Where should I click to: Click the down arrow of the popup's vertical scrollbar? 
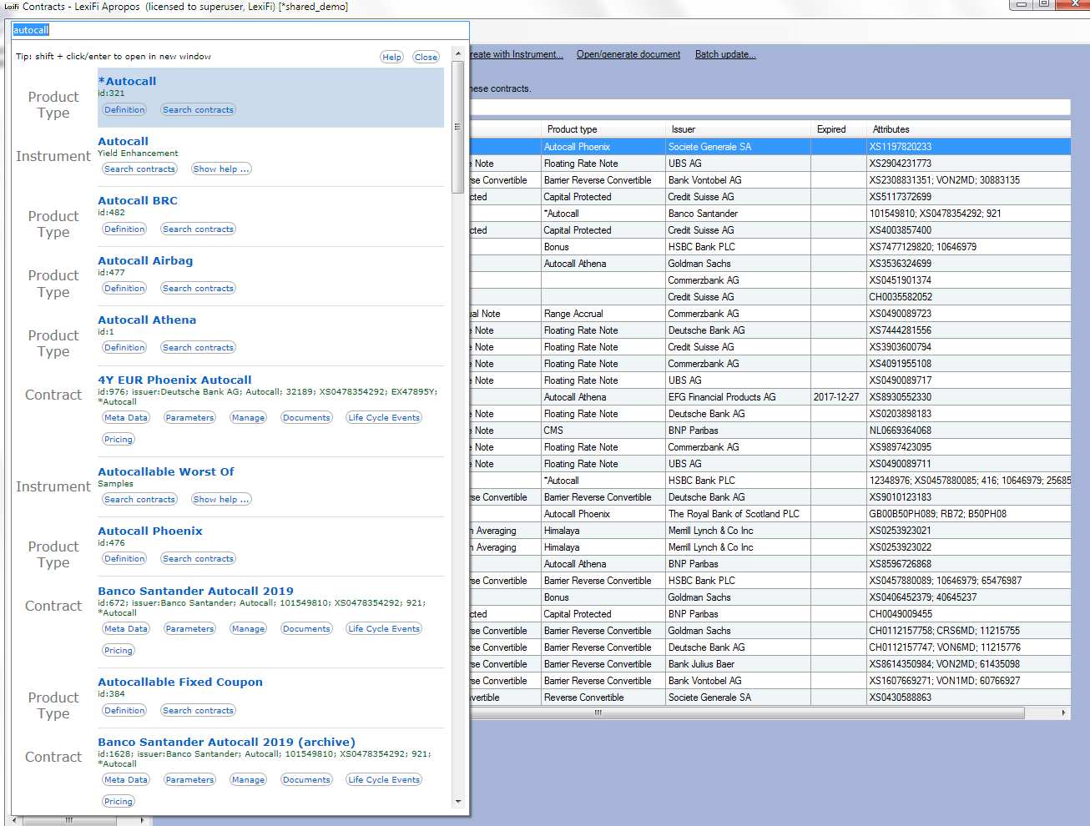[457, 802]
